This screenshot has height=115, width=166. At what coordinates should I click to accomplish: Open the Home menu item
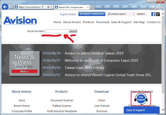(x=57, y=22)
